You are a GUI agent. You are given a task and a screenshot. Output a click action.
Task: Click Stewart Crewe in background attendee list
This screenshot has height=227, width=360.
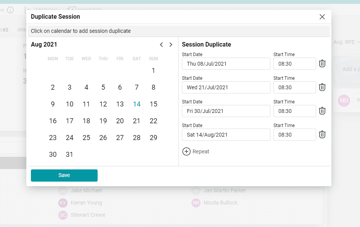88,215
